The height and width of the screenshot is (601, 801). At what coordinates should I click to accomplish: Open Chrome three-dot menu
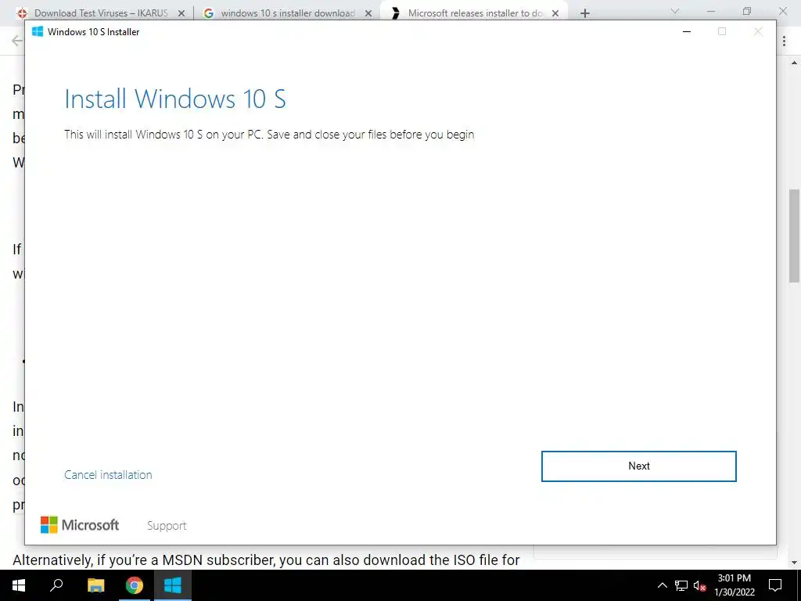[x=784, y=41]
